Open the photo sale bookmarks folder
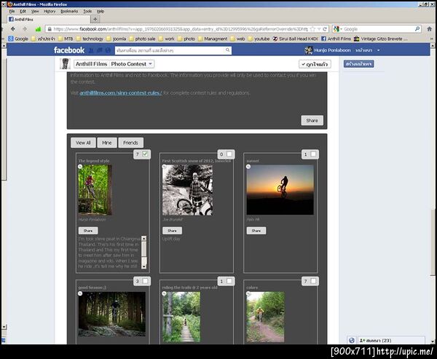437x359 pixels. coord(142,39)
